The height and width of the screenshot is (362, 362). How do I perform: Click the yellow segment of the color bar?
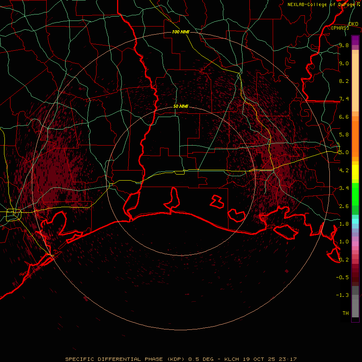pos(355,172)
